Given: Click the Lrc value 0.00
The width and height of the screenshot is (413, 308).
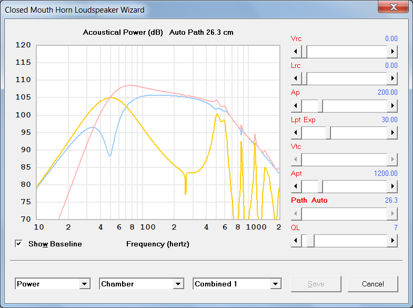Looking at the screenshot, I should pos(391,65).
